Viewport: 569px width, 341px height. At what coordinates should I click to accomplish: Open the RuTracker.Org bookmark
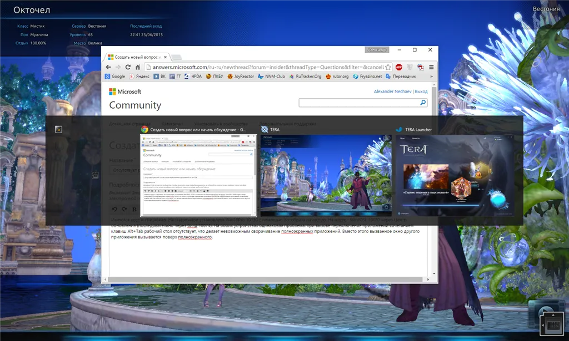click(x=305, y=77)
